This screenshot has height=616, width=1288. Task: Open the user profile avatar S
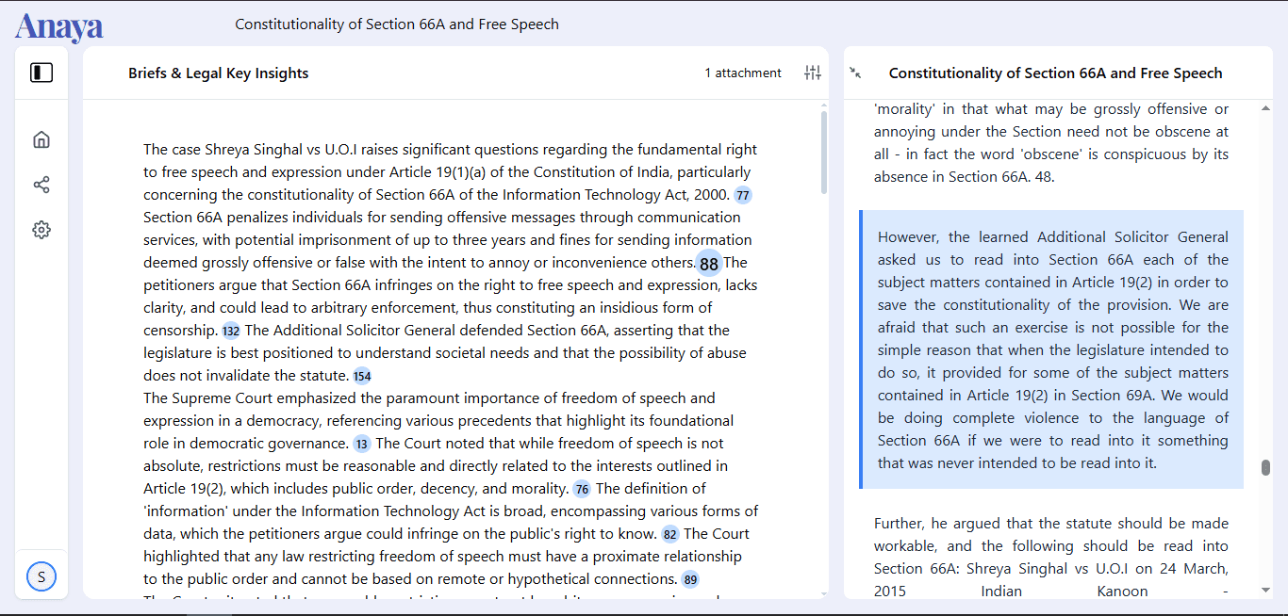[x=41, y=576]
